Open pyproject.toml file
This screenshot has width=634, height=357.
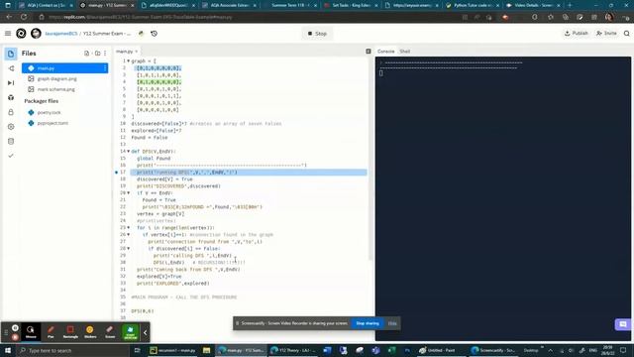(x=53, y=123)
